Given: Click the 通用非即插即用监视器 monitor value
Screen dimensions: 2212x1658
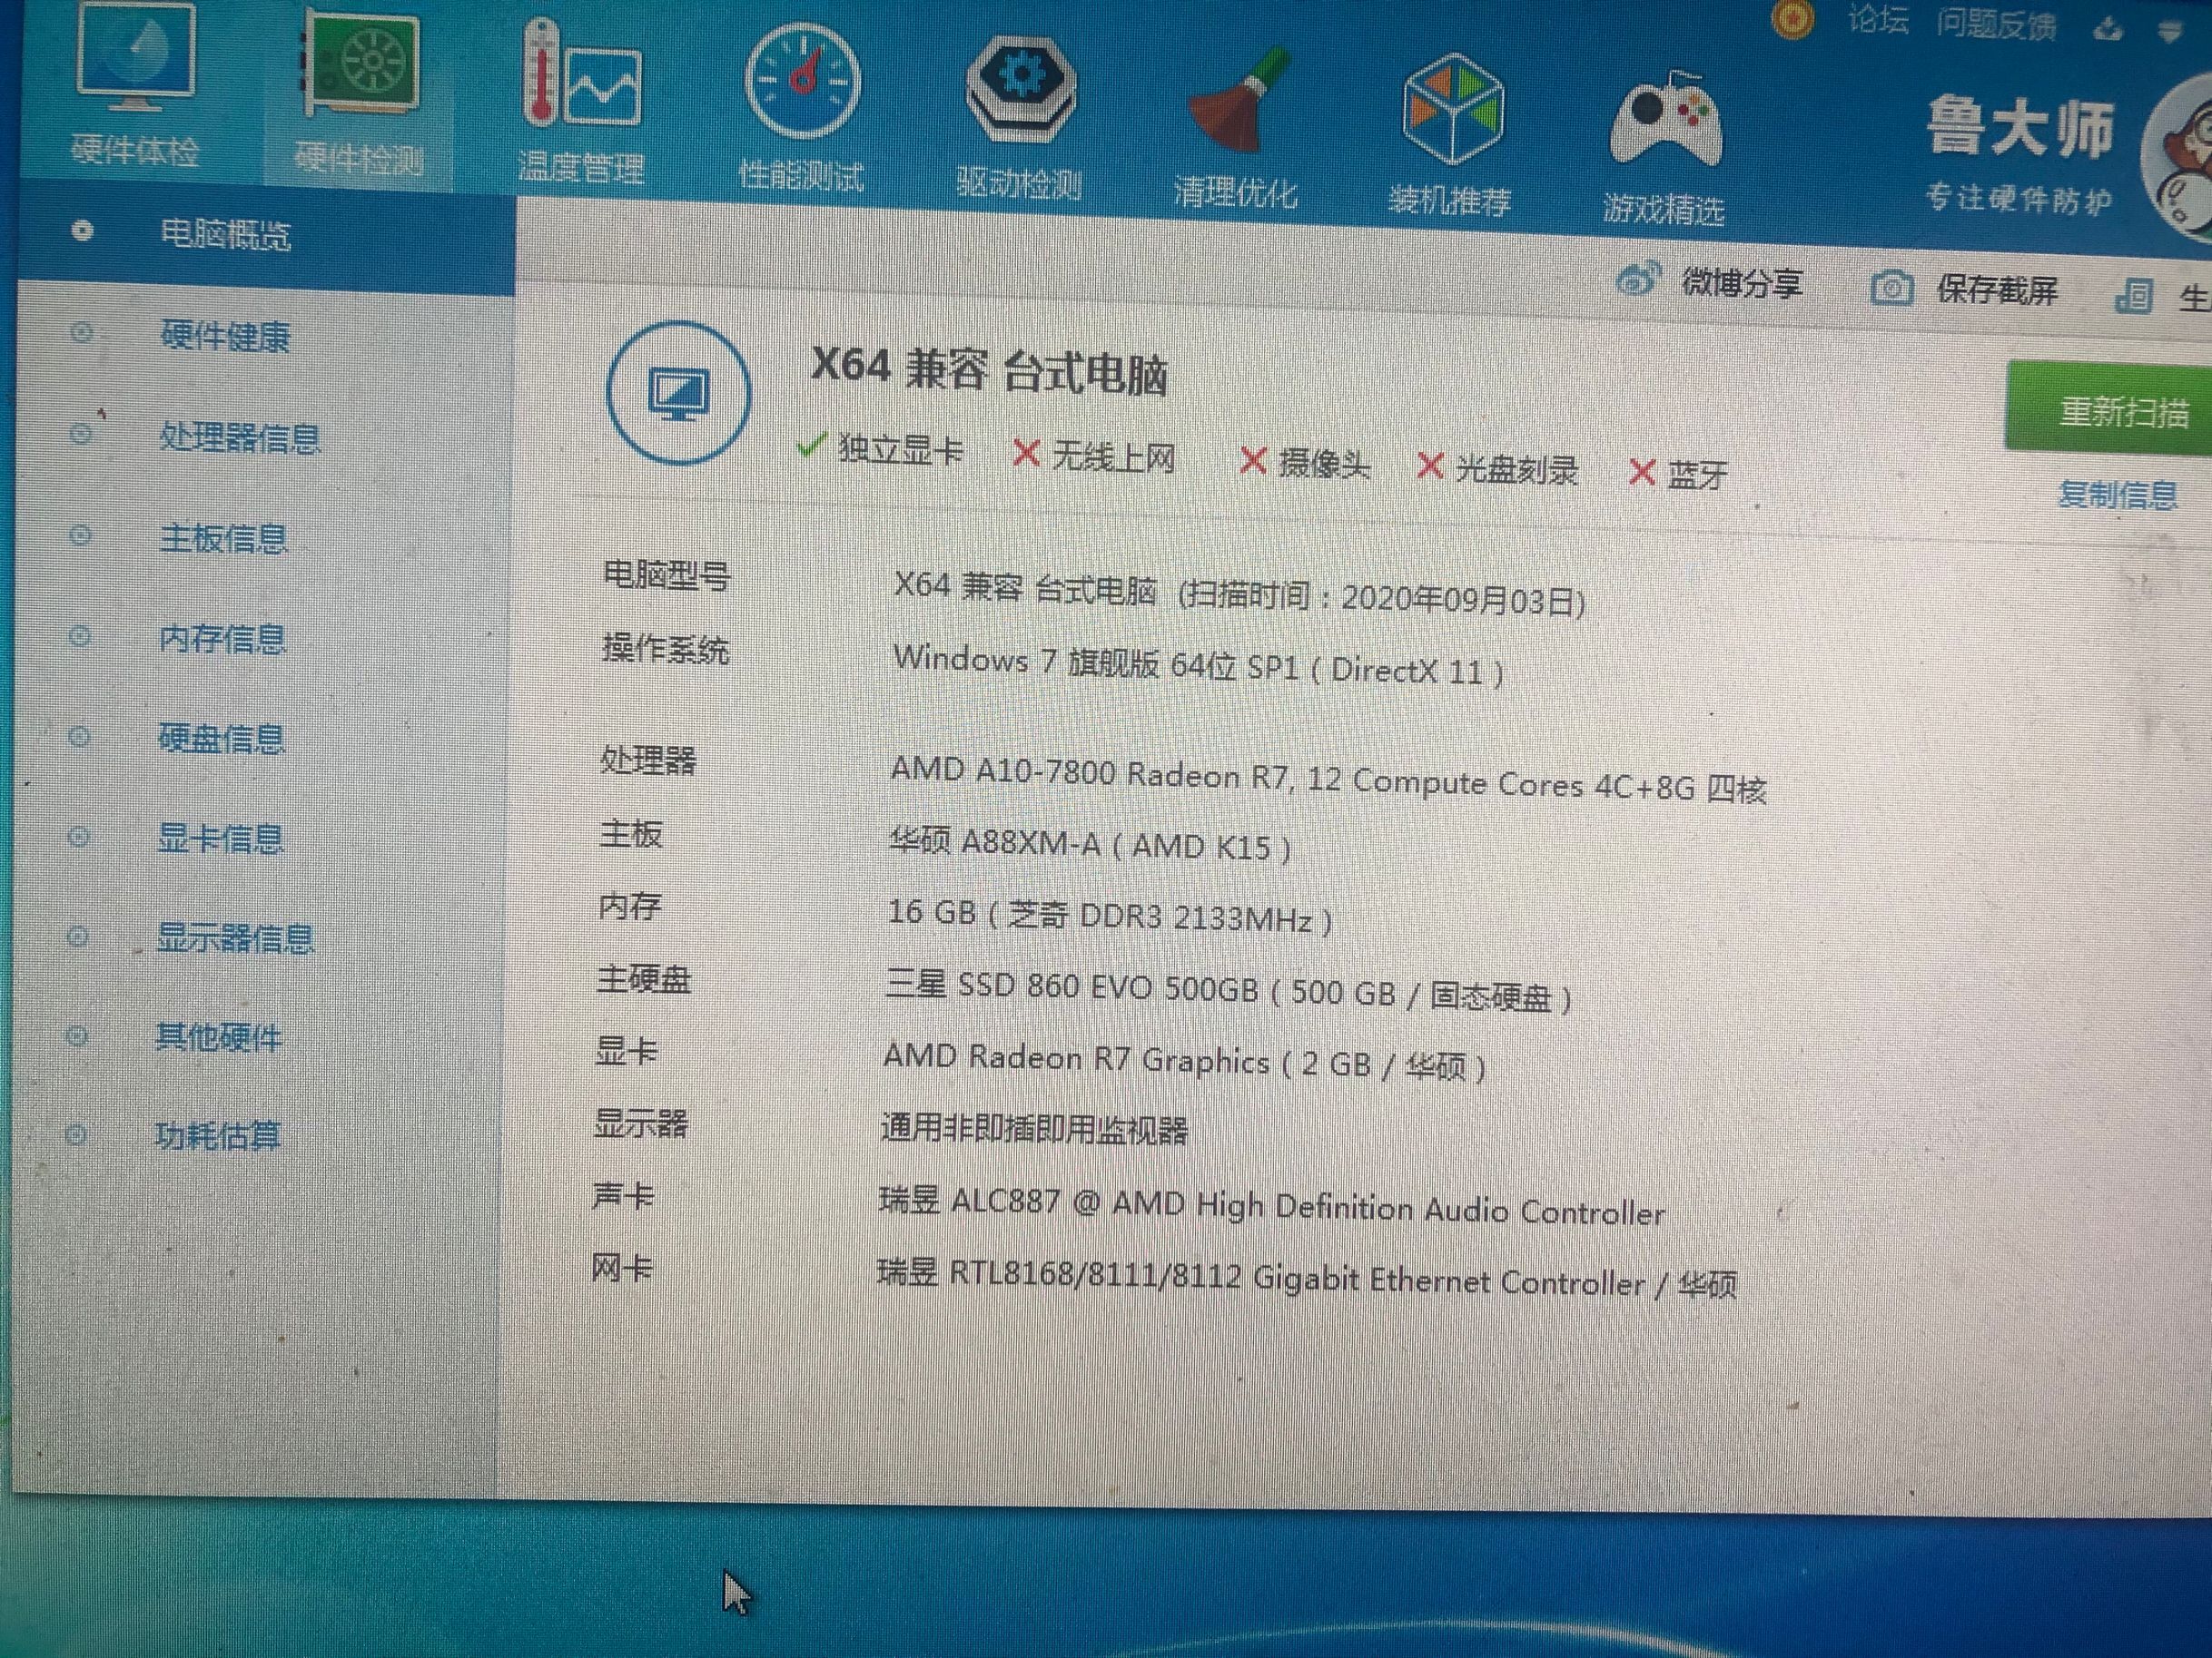Looking at the screenshot, I should [1034, 1129].
